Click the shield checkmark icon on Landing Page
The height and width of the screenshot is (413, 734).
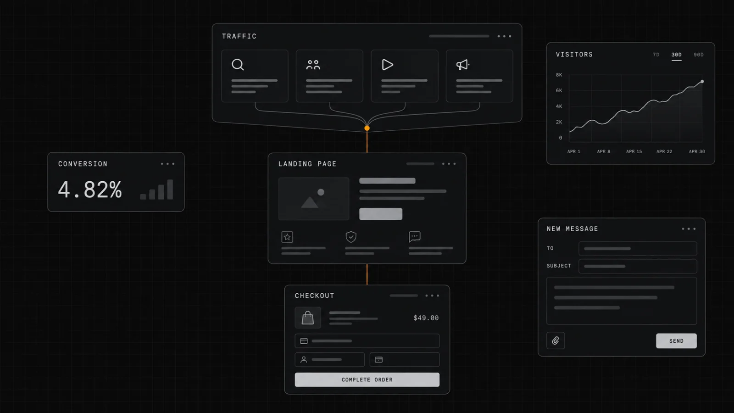coord(351,237)
